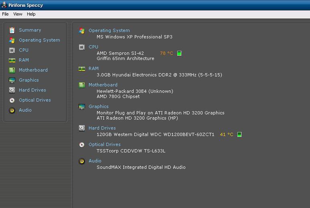Click the AMD Sempron SI-42 text

tap(120, 53)
